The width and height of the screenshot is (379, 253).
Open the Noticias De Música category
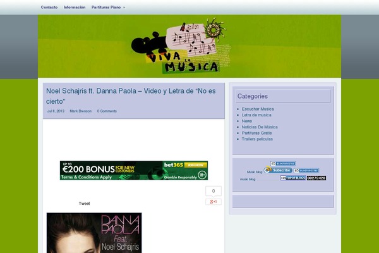[260, 127]
